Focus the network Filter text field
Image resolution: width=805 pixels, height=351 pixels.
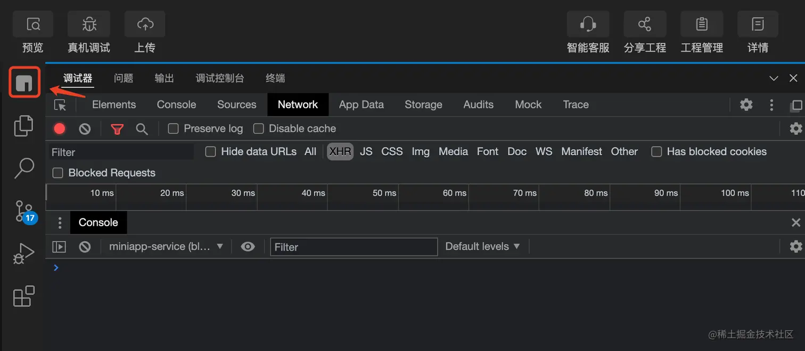tap(121, 152)
